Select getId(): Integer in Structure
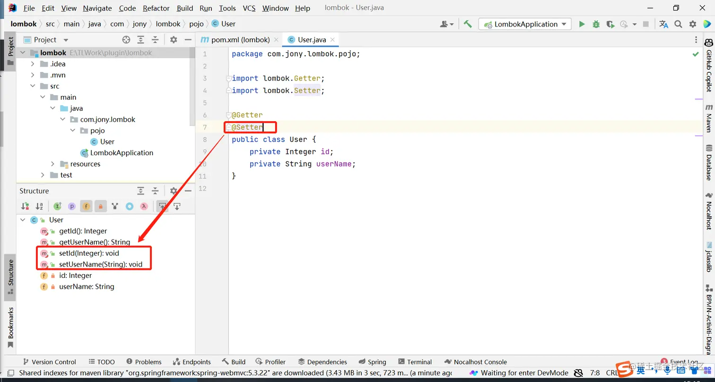The height and width of the screenshot is (382, 715). click(83, 231)
